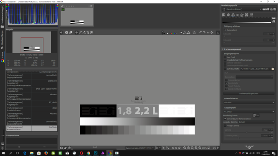The image size is (278, 156).
Task: Open the Detail tools tab
Action: pyautogui.click(x=228, y=15)
